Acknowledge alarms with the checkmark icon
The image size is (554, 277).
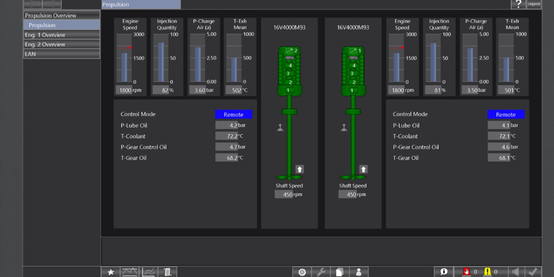click(533, 272)
